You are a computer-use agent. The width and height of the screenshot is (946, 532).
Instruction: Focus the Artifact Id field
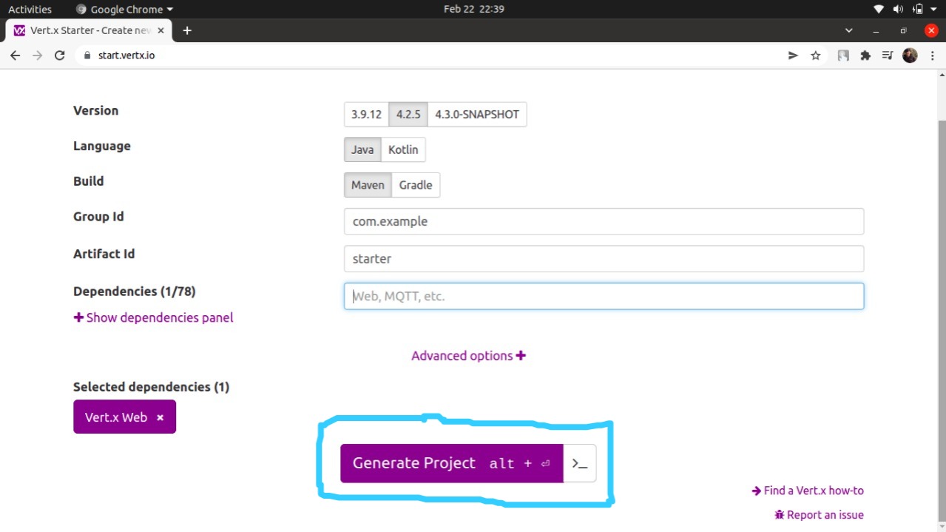[x=604, y=259]
